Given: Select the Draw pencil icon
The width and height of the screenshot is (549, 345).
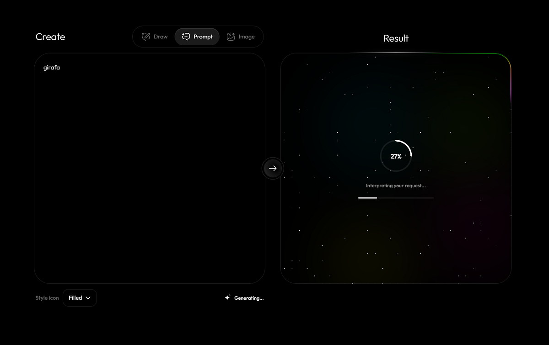Looking at the screenshot, I should [x=145, y=37].
